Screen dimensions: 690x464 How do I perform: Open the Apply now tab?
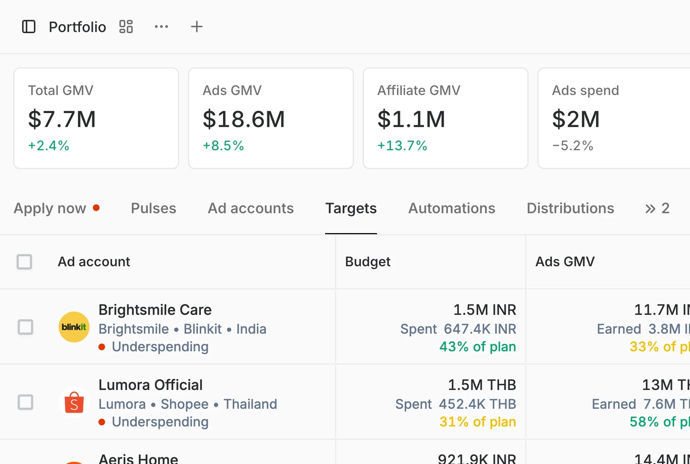click(x=57, y=208)
